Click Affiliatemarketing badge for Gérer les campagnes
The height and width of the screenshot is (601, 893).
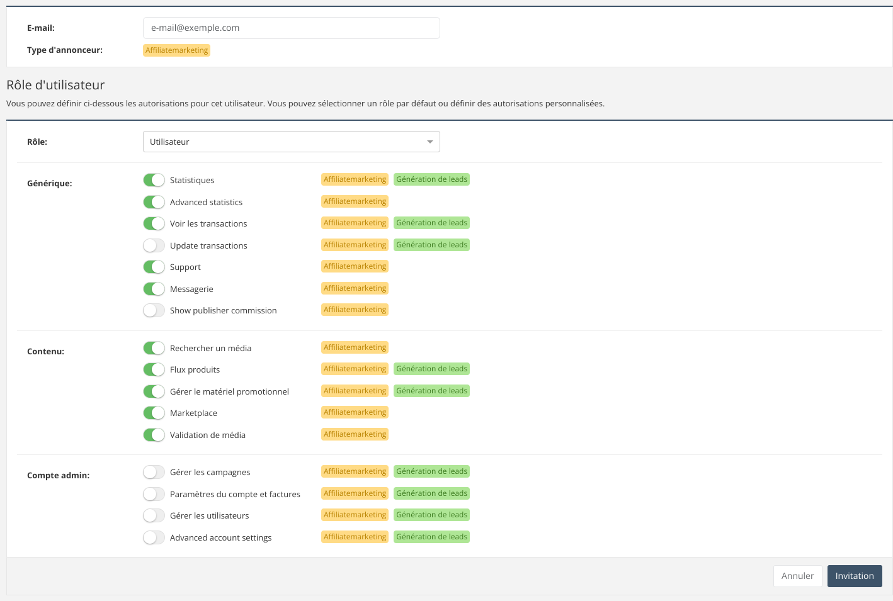(355, 471)
